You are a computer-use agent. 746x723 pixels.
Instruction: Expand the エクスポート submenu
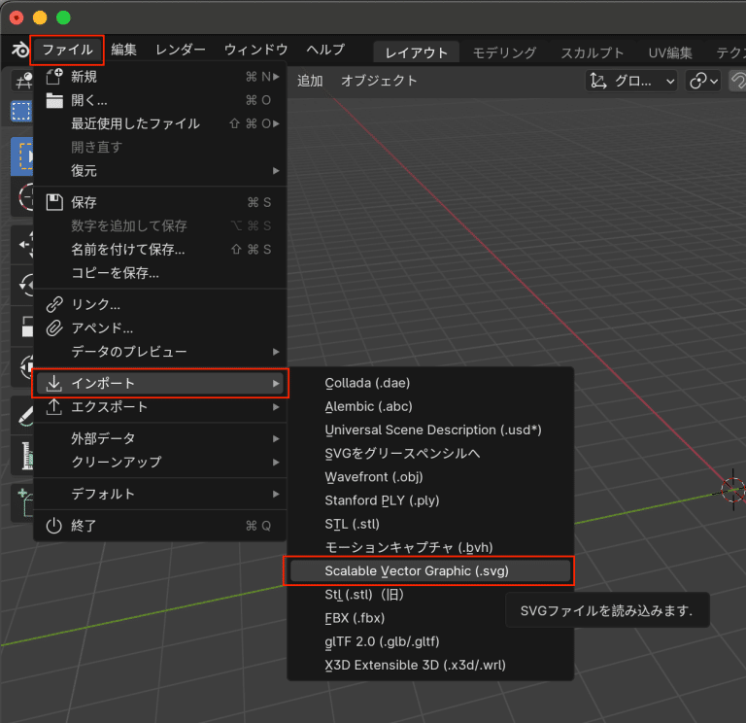(160, 407)
